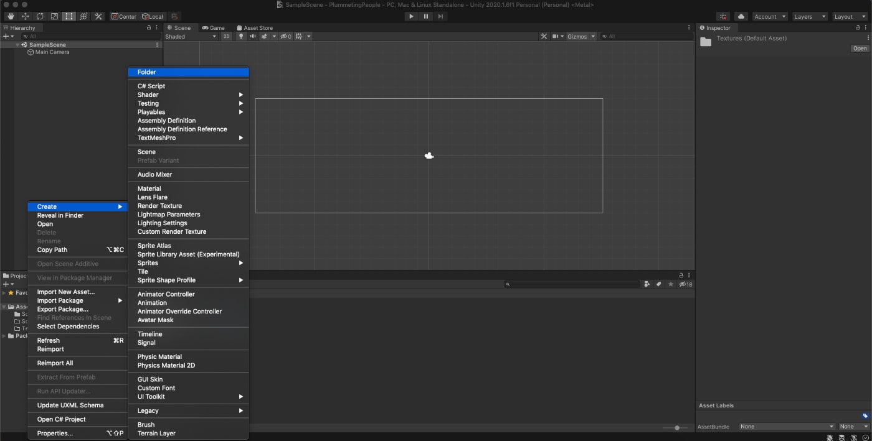
Task: Open the Custom Editor Tools icon
Action: click(98, 16)
